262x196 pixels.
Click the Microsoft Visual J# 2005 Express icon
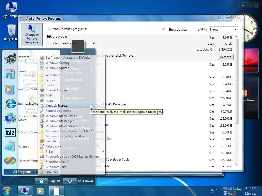(x=42, y=157)
